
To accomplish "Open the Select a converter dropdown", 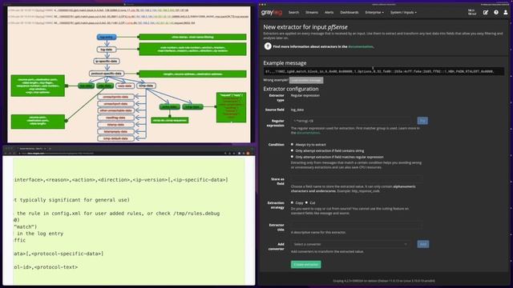I will point(350,244).
